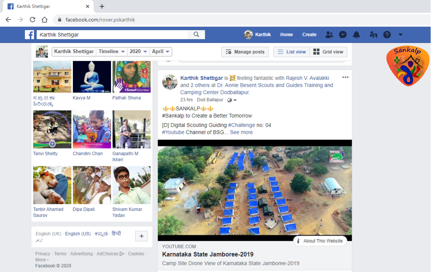The image size is (431, 272).
Task: Click Tanbir Ahamad Saurov name link
Action: (x=48, y=212)
